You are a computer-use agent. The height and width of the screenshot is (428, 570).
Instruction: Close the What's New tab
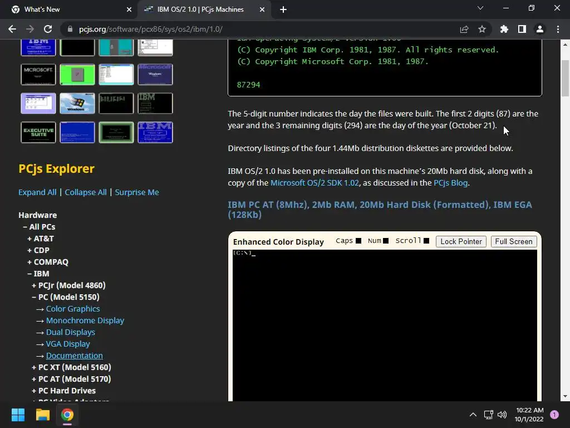(129, 9)
